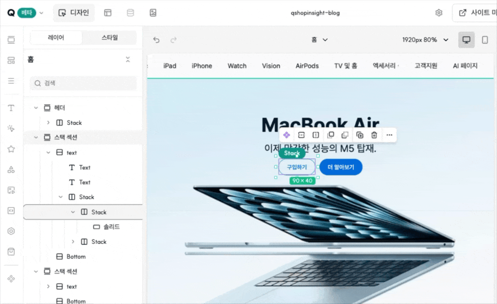Collapse the 헤더 layer
The height and width of the screenshot is (304, 497).
coord(36,108)
